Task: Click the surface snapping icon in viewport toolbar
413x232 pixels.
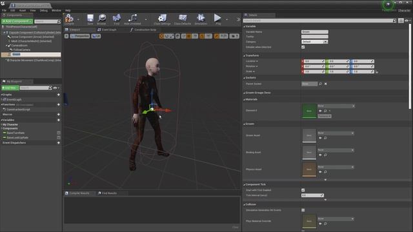Action: coord(183,36)
